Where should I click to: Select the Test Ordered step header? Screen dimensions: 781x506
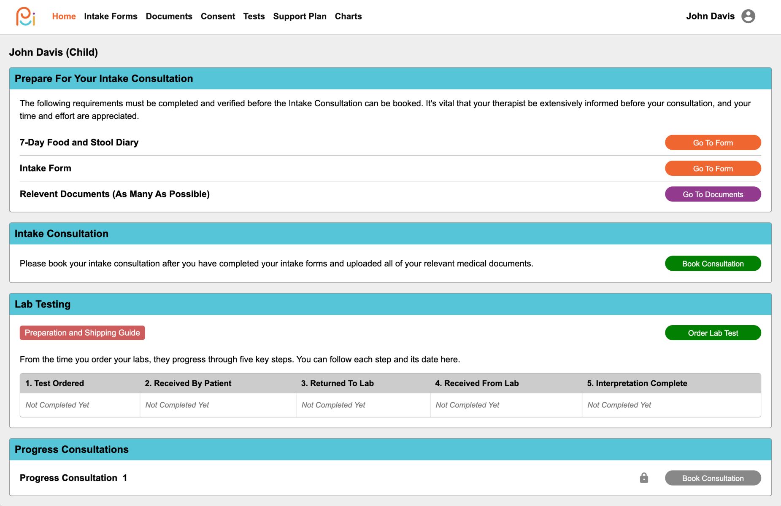coord(55,383)
